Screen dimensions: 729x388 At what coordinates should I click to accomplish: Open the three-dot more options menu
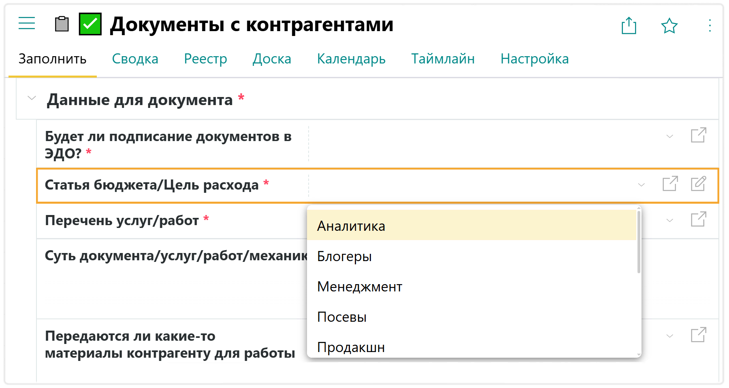click(x=710, y=26)
